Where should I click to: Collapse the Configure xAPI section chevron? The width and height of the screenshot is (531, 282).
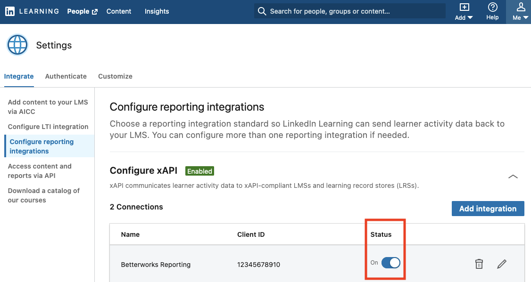[x=513, y=177]
